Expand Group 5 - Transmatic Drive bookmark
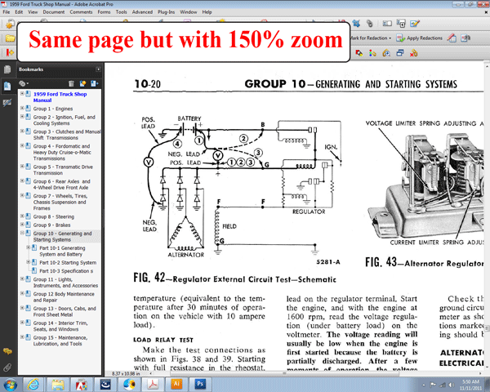The height and width of the screenshot is (392, 490). pos(22,167)
